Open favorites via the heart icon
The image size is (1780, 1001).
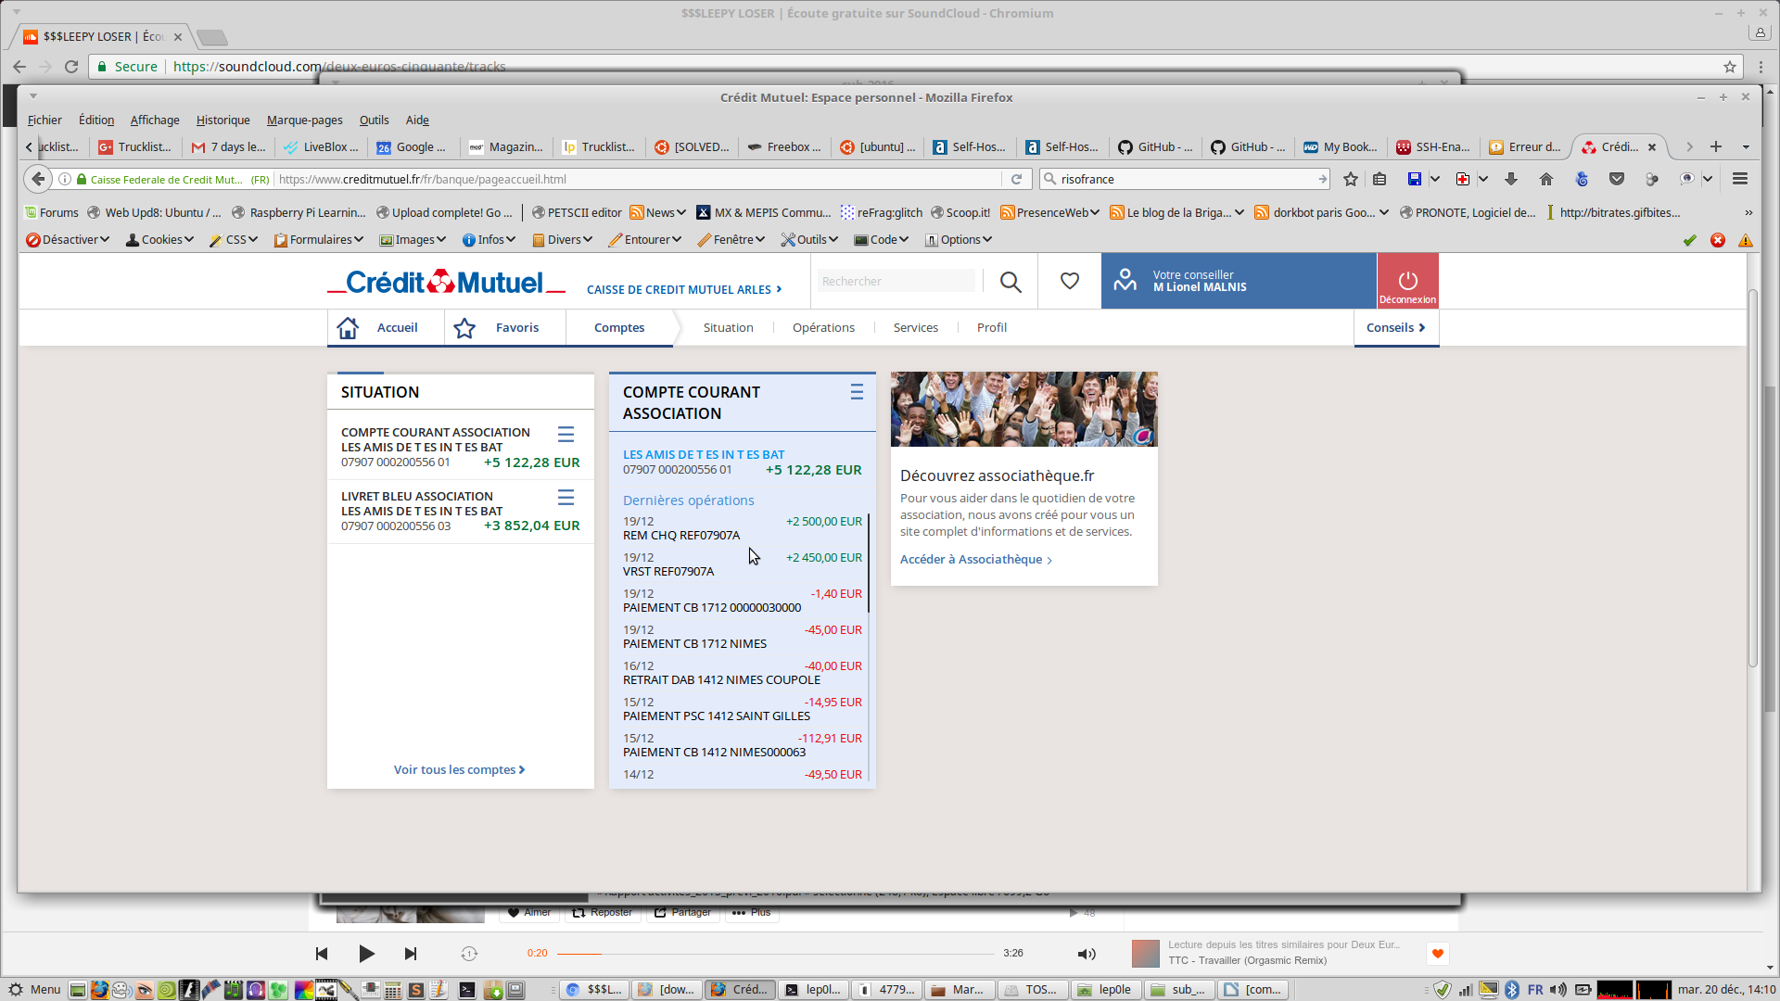point(1070,281)
